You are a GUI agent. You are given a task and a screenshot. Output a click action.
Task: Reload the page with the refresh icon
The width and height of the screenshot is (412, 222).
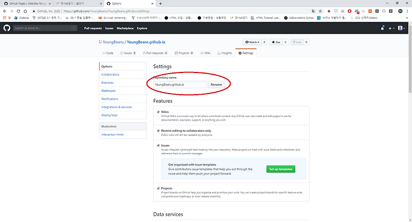pos(18,11)
